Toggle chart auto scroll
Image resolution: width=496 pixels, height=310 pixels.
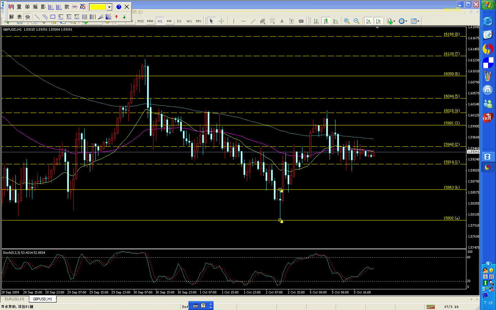click(x=369, y=21)
